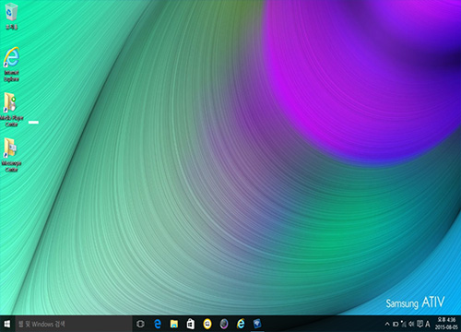Switch to the running blue app in taskbar

point(257,324)
